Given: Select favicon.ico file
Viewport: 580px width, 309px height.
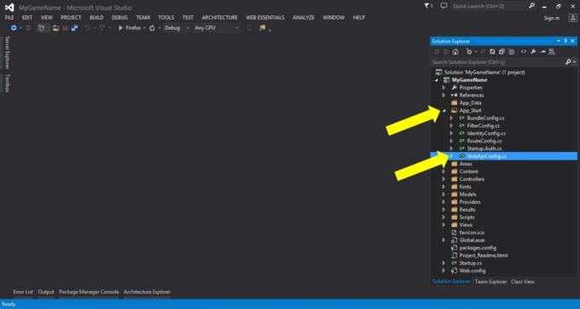Looking at the screenshot, I should 472,232.
